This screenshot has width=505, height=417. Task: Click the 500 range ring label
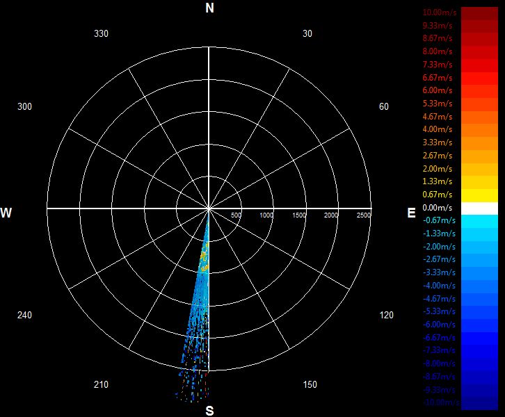point(236,215)
